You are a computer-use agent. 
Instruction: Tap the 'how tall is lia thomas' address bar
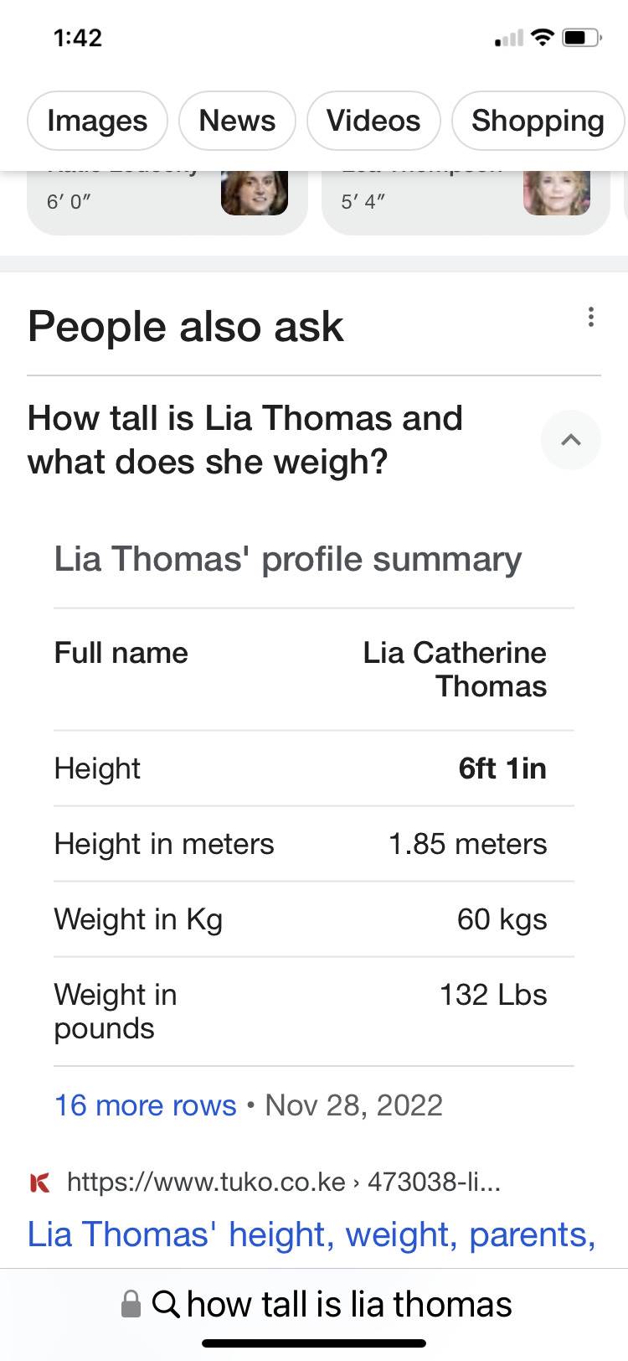[349, 1304]
